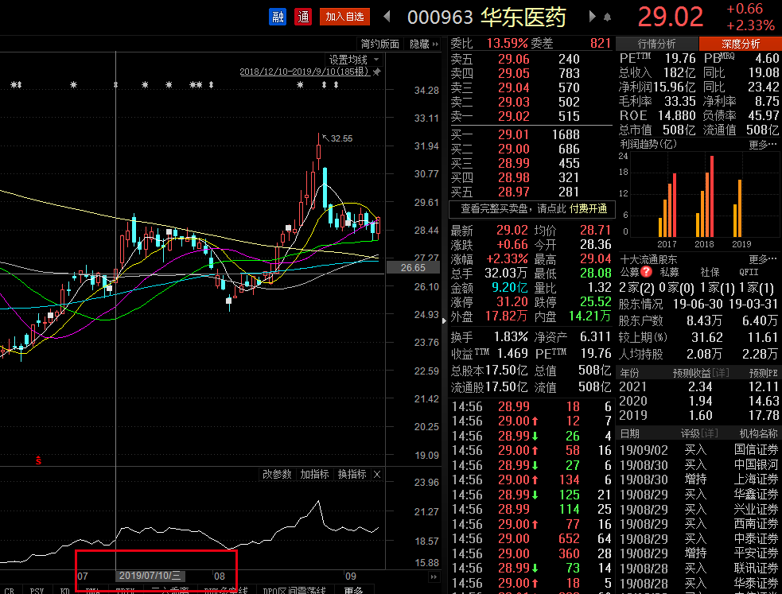Screen dimensions: 782x594
Task: Expand 更多 next to 十大流通股东
Action: click(762, 259)
